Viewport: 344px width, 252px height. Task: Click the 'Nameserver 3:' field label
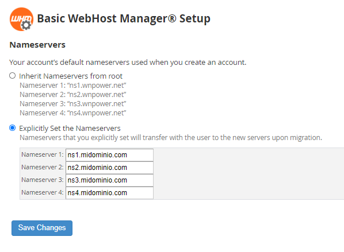[x=43, y=180]
